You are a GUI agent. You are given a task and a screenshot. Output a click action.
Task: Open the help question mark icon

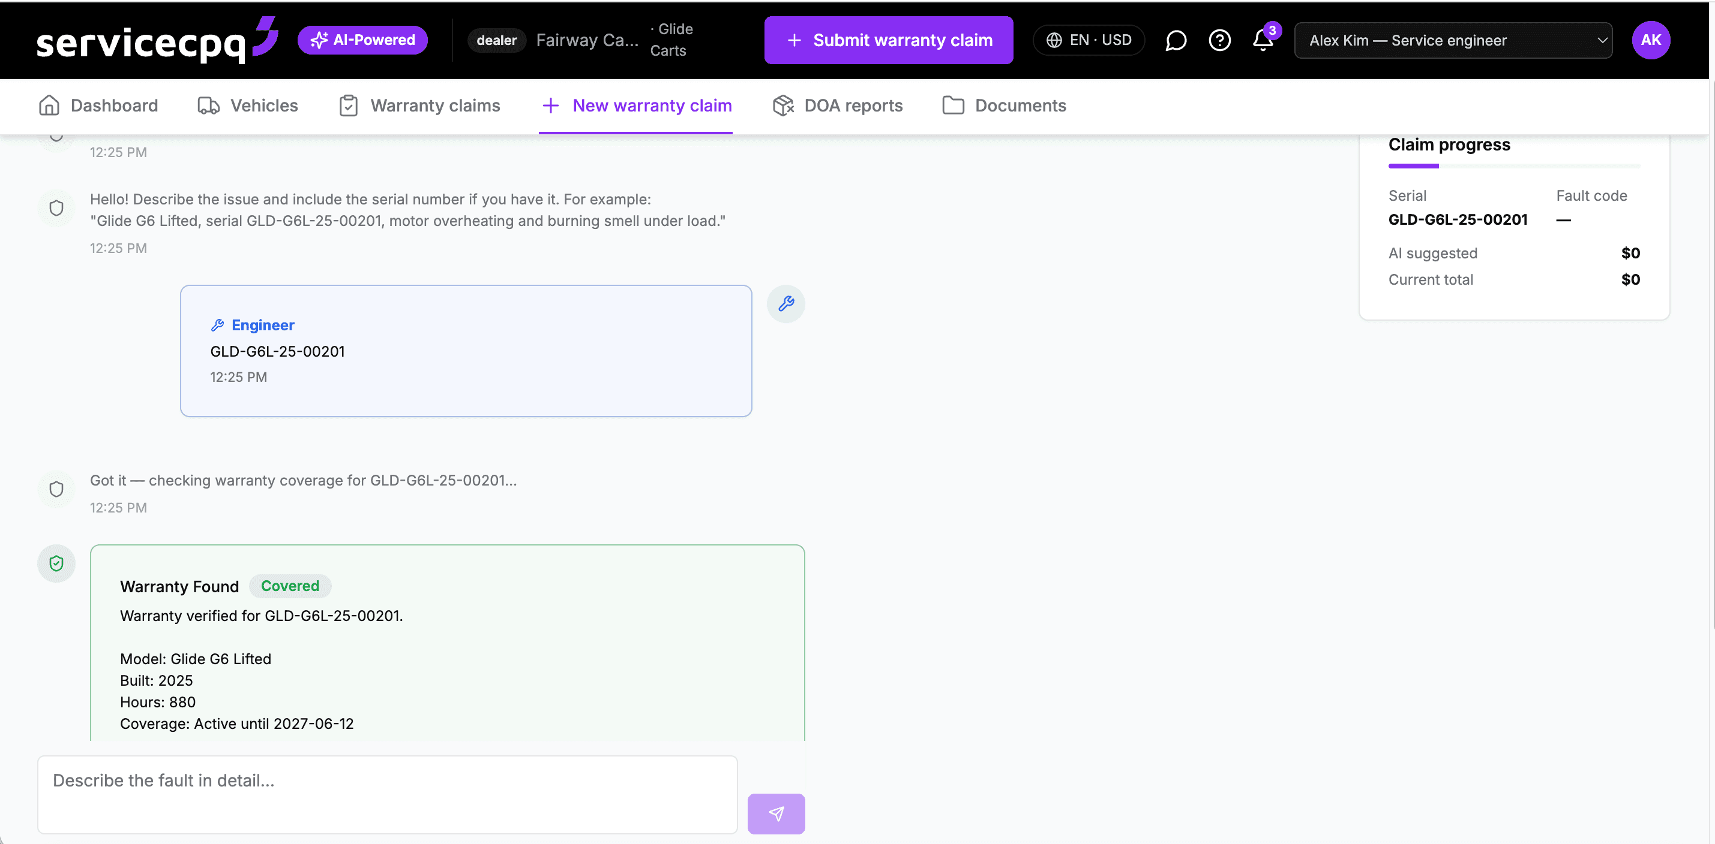[1219, 40]
